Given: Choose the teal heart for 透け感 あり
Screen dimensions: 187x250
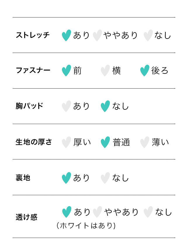Looking at the screenshot, I should [67, 212].
